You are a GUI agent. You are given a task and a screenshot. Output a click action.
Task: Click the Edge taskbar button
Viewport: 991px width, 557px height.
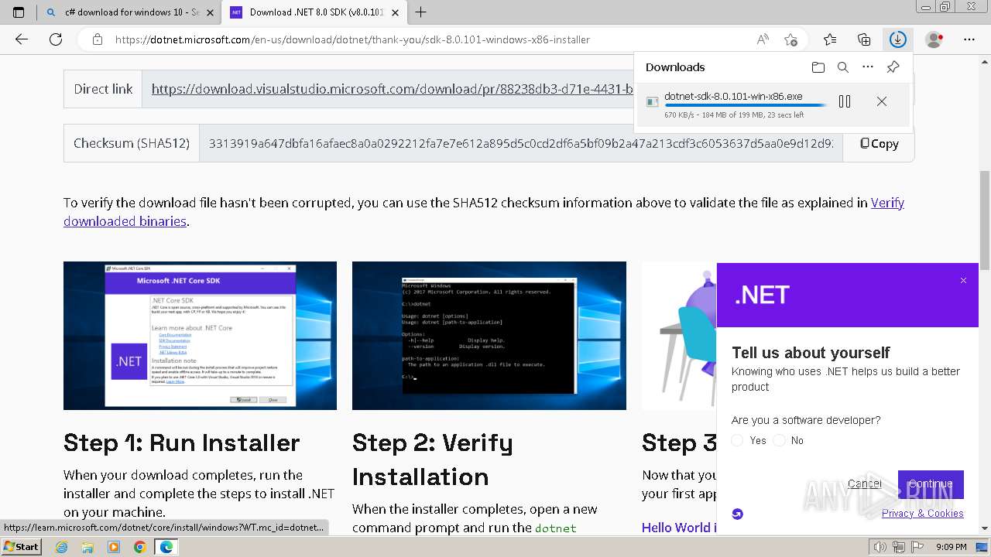click(166, 547)
